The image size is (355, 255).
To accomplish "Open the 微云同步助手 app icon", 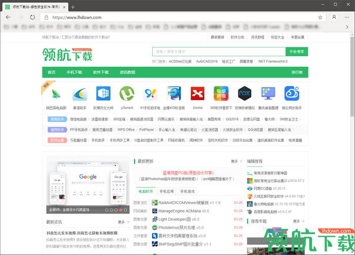I will pyautogui.click(x=292, y=93).
